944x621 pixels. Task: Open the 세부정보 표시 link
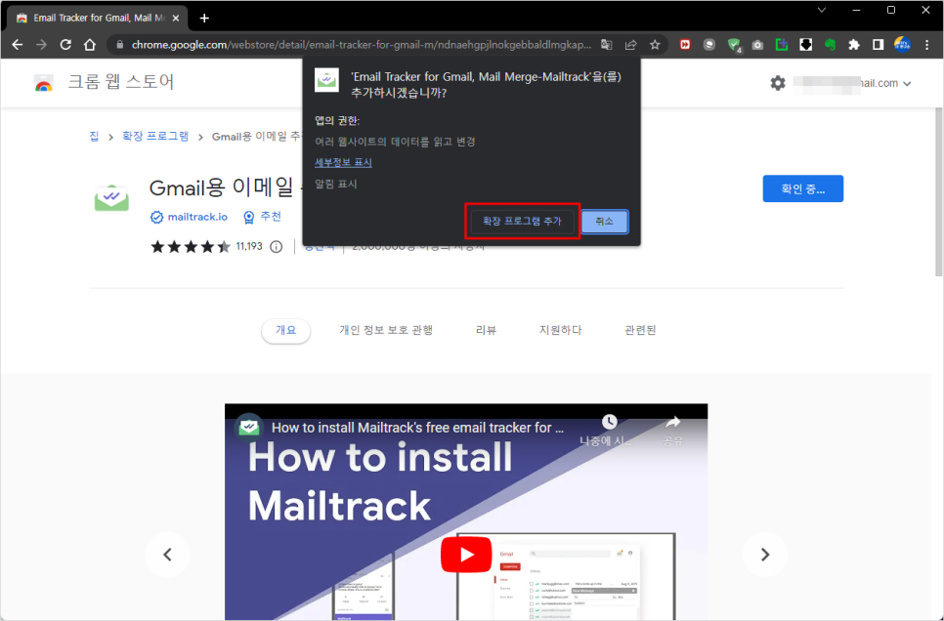[x=343, y=162]
